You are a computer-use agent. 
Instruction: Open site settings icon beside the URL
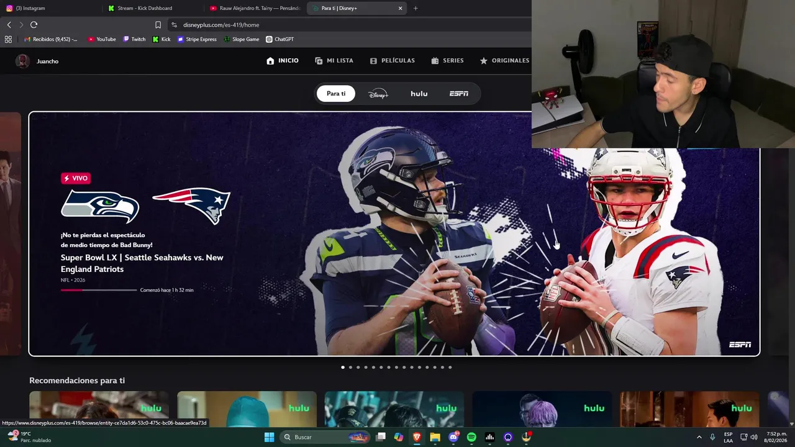point(174,25)
